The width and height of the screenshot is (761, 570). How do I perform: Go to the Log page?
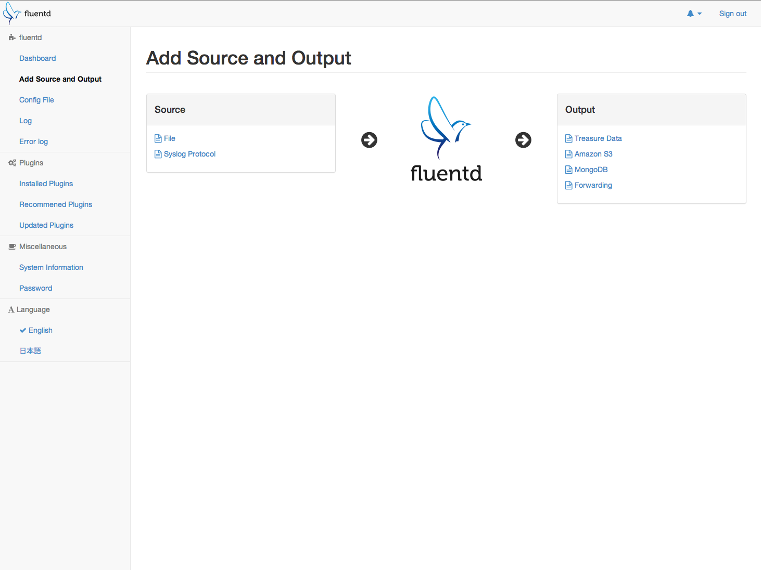click(26, 121)
